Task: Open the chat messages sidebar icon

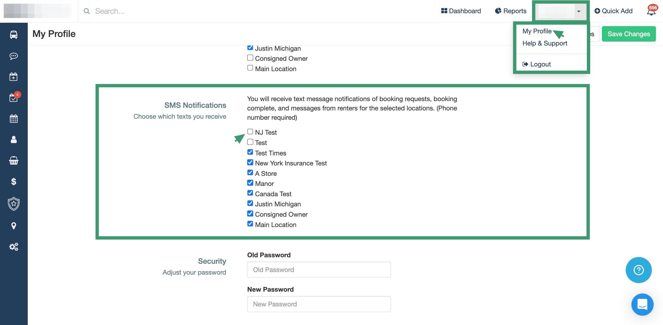Action: click(13, 56)
